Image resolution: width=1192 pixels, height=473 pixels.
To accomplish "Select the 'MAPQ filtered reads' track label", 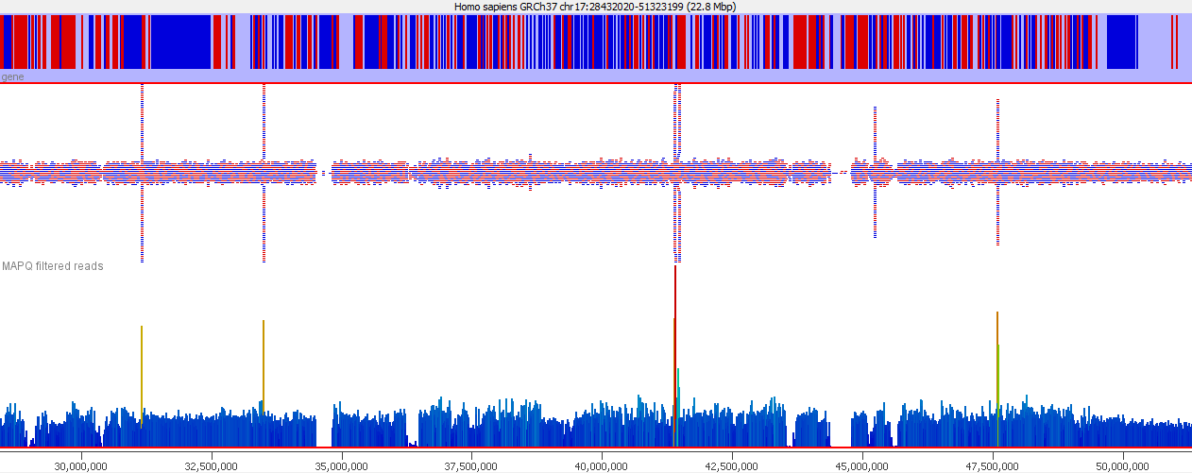I will coord(53,266).
